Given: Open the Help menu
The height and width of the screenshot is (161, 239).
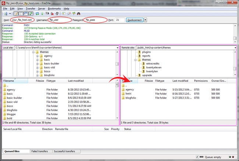Looking at the screenshot, I should [x=67, y=9].
